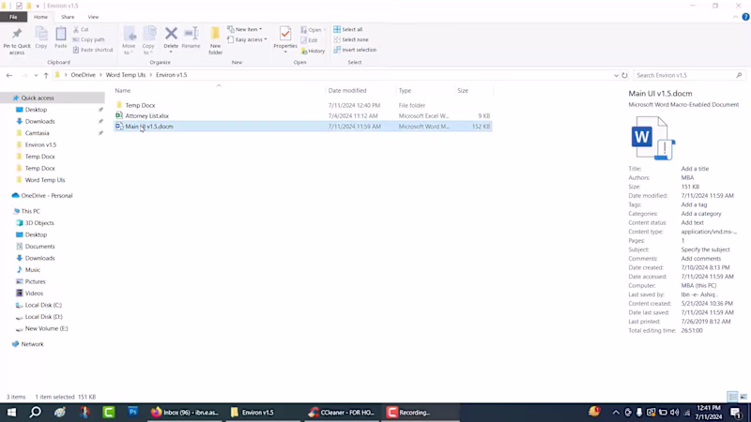Open Network in the sidebar

[x=32, y=344]
